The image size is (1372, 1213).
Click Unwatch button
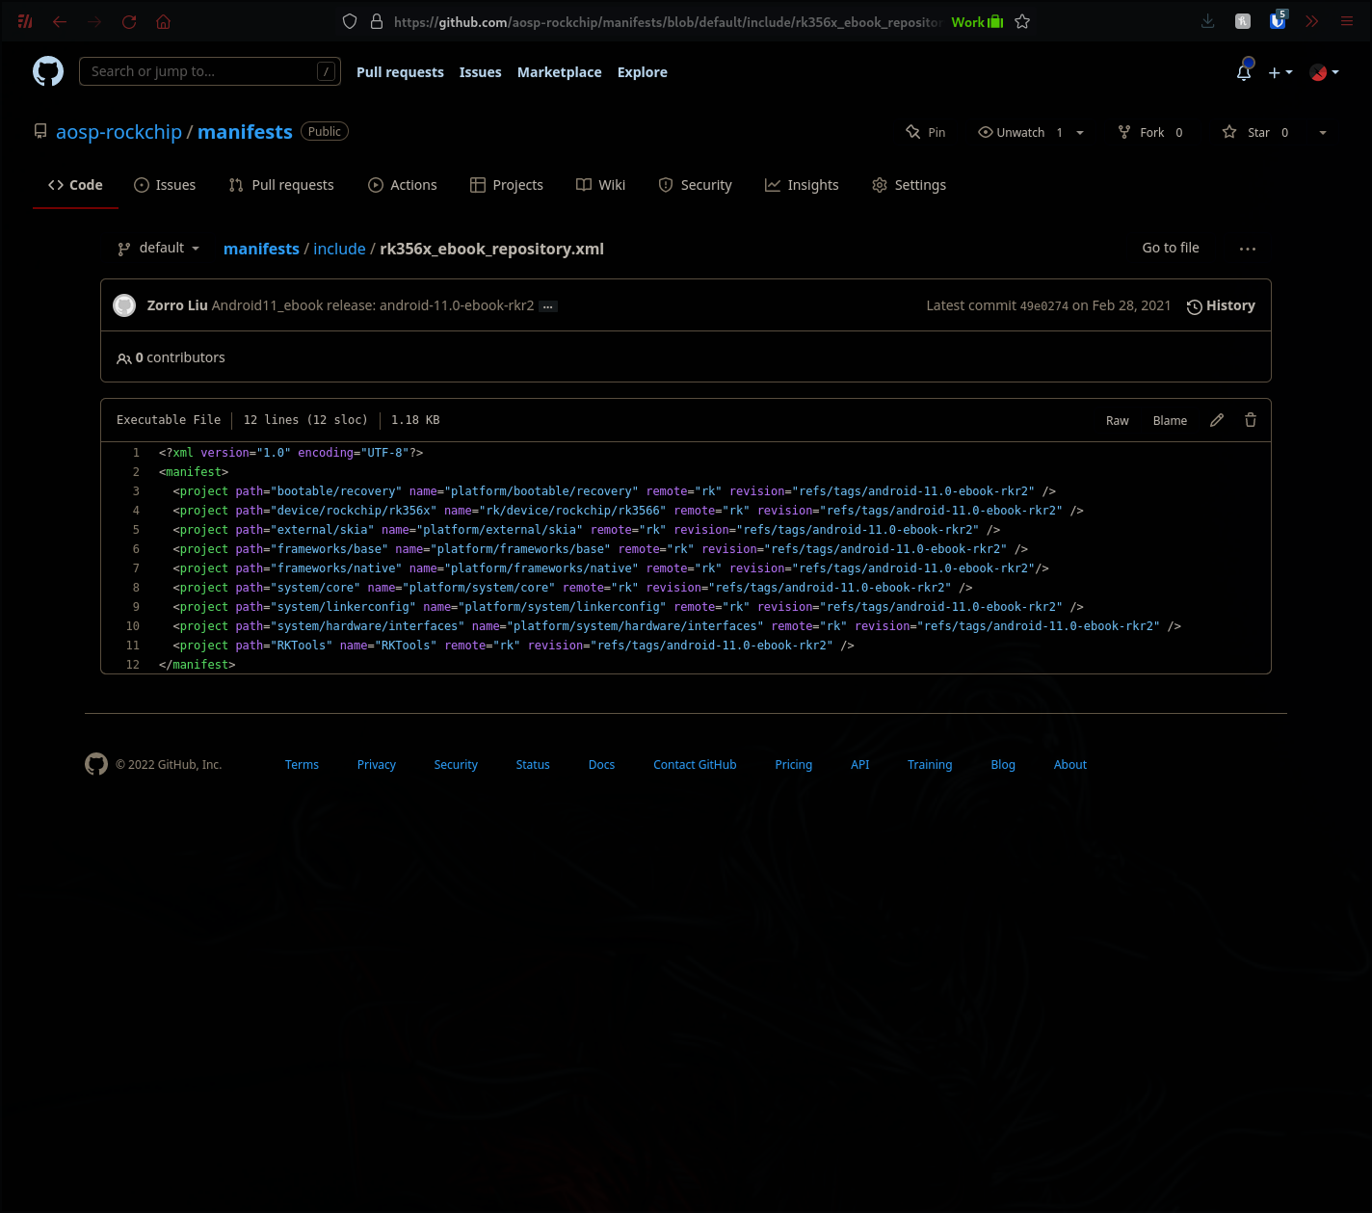tap(1019, 132)
